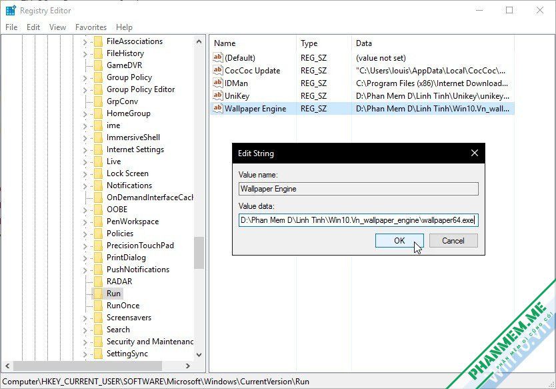Select the RunOnce folder icon
Viewport: 556px width, 389px height.
pos(98,306)
